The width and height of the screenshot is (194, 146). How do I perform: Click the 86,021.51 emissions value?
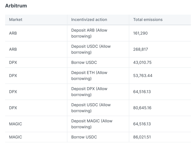pyautogui.click(x=142, y=137)
